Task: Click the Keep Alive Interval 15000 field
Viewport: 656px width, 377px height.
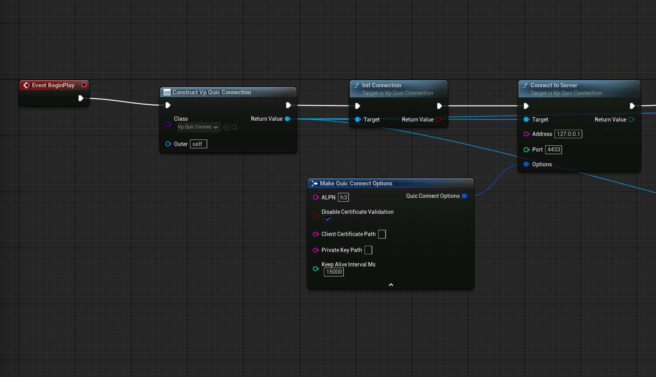Action: [x=334, y=272]
